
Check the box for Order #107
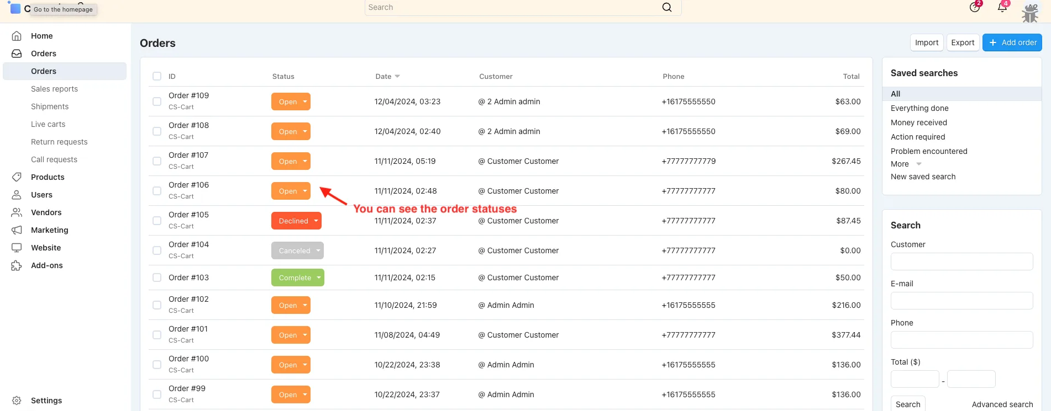click(157, 161)
